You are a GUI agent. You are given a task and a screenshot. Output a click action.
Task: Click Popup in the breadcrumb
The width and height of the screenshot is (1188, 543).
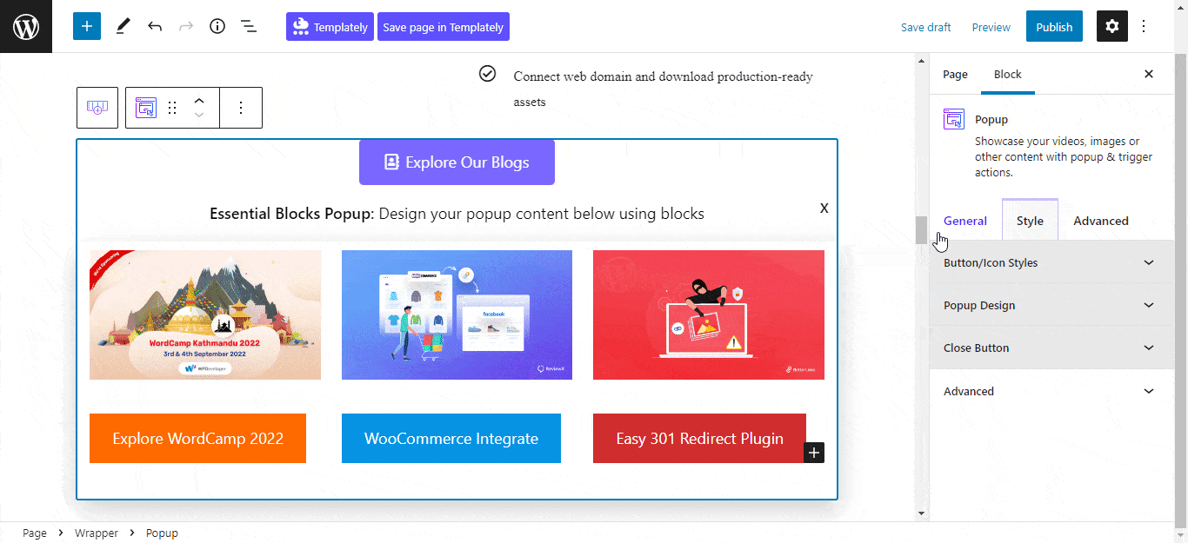coord(162,533)
